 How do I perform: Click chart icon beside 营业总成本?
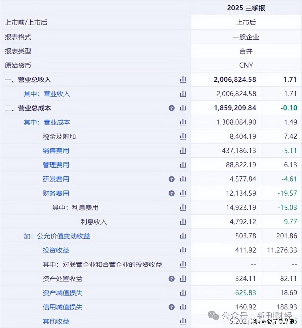[x=183, y=108]
